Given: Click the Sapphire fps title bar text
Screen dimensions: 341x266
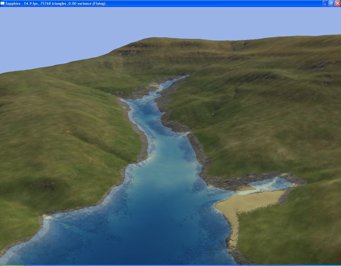Looking at the screenshot, I should click(x=55, y=3).
